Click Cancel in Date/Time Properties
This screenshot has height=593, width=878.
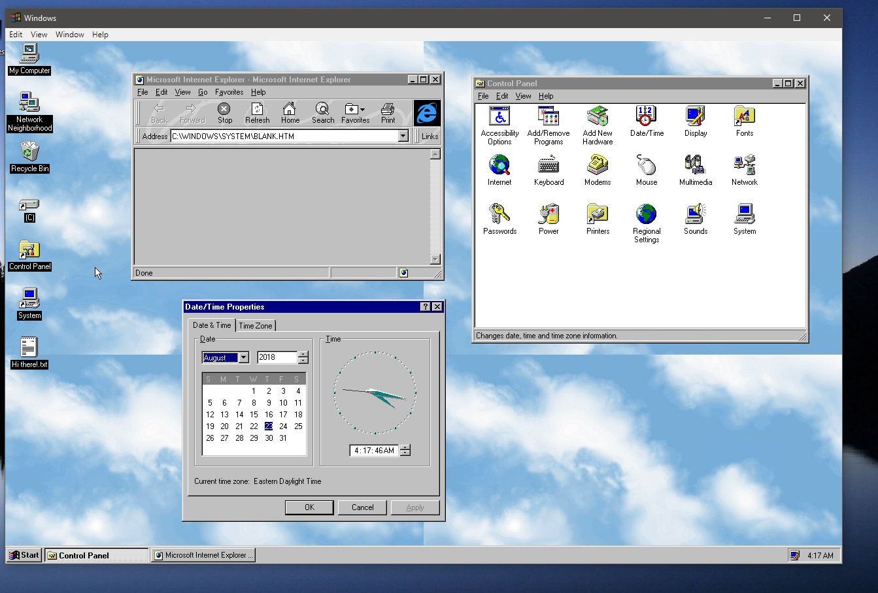tap(362, 507)
